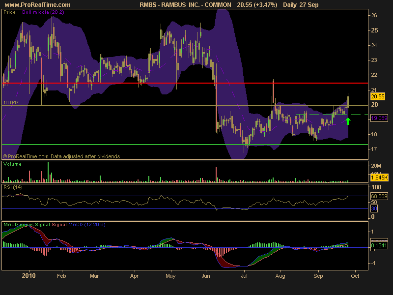The image size is (393, 295).
Task: Click the Volume panel label
Action: (12, 164)
